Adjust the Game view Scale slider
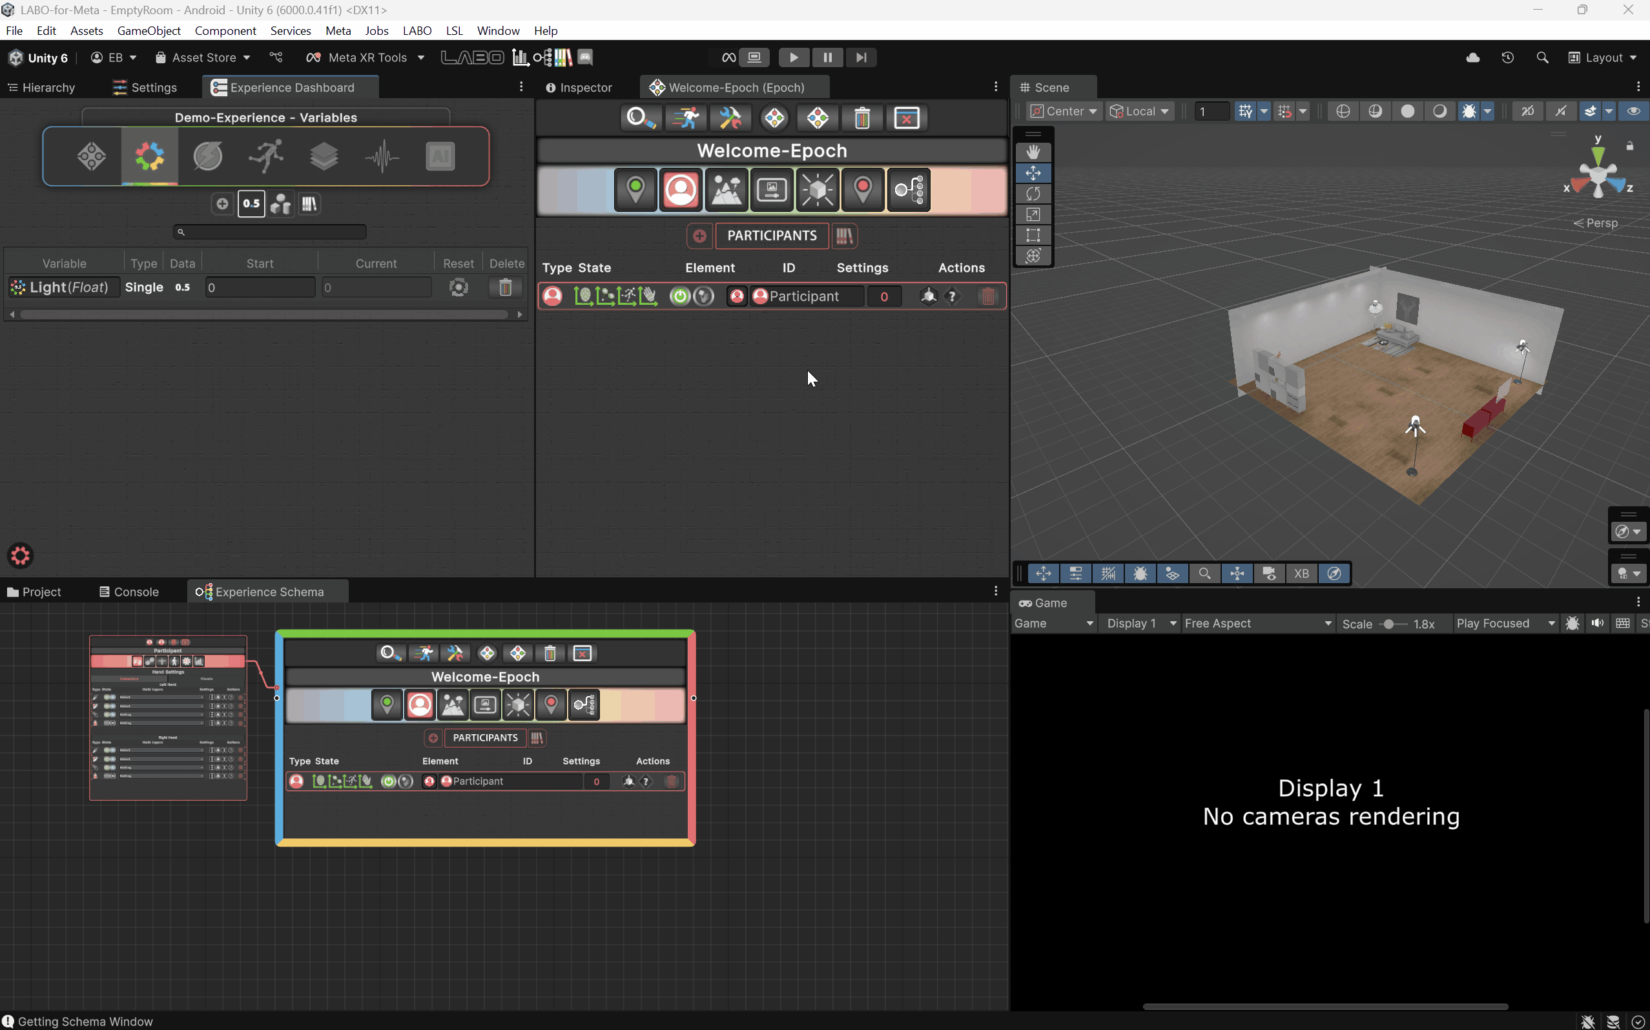The image size is (1650, 1030). pos(1392,624)
